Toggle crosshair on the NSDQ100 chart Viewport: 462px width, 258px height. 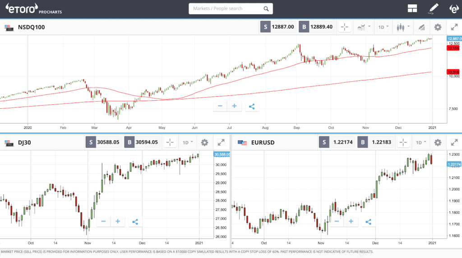point(344,27)
